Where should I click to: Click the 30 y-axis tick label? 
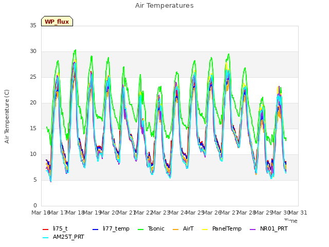coord(33,51)
